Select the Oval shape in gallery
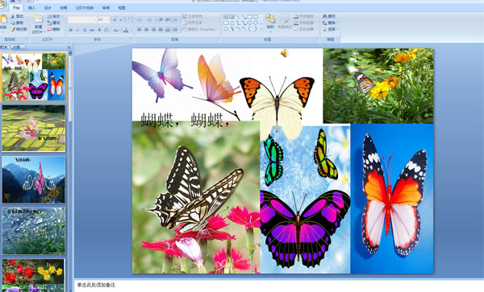 (x=256, y=17)
